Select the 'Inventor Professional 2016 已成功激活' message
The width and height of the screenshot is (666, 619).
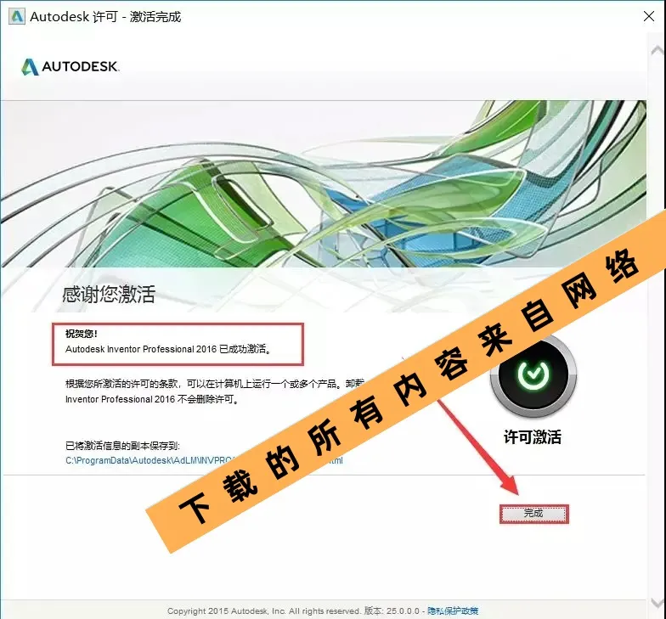(168, 349)
